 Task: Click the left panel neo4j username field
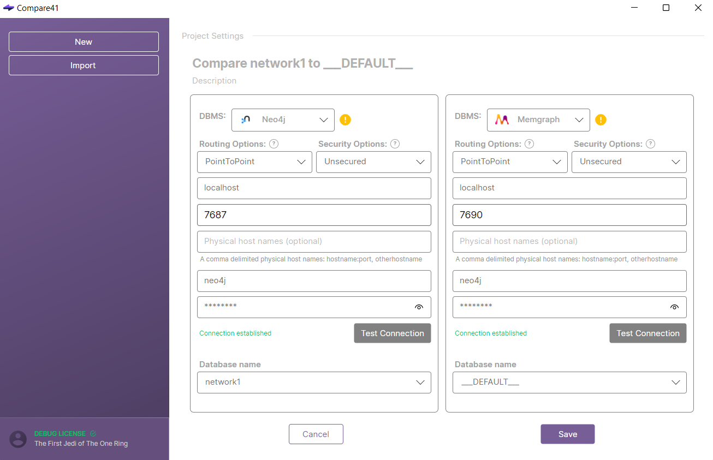click(314, 281)
